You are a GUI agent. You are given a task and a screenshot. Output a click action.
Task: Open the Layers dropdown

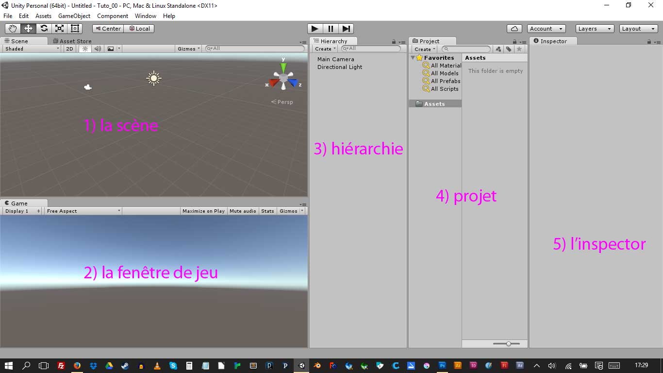click(x=595, y=29)
